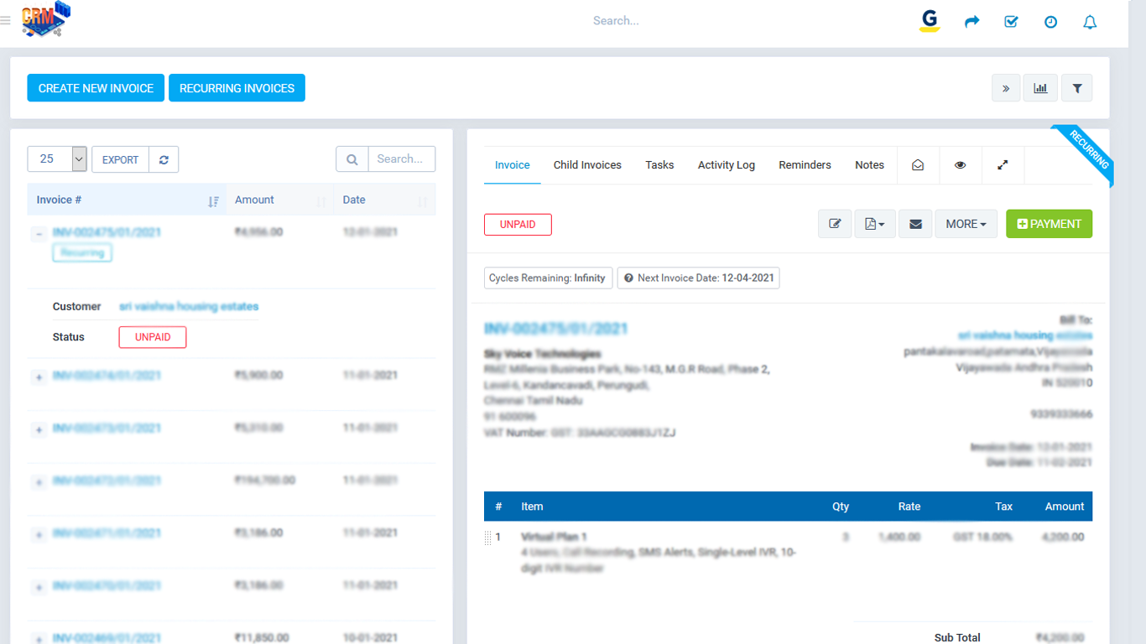Click CREATE NEW INVOICE button
The height and width of the screenshot is (644, 1146).
(96, 88)
